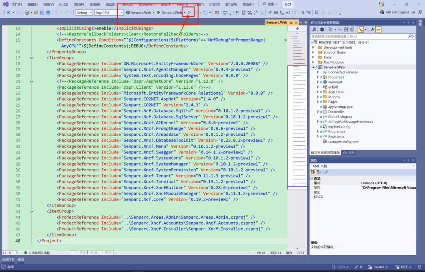The height and width of the screenshot is (272, 425).
Task: Click Show All Files in Solution Explorer
Action: point(352,29)
